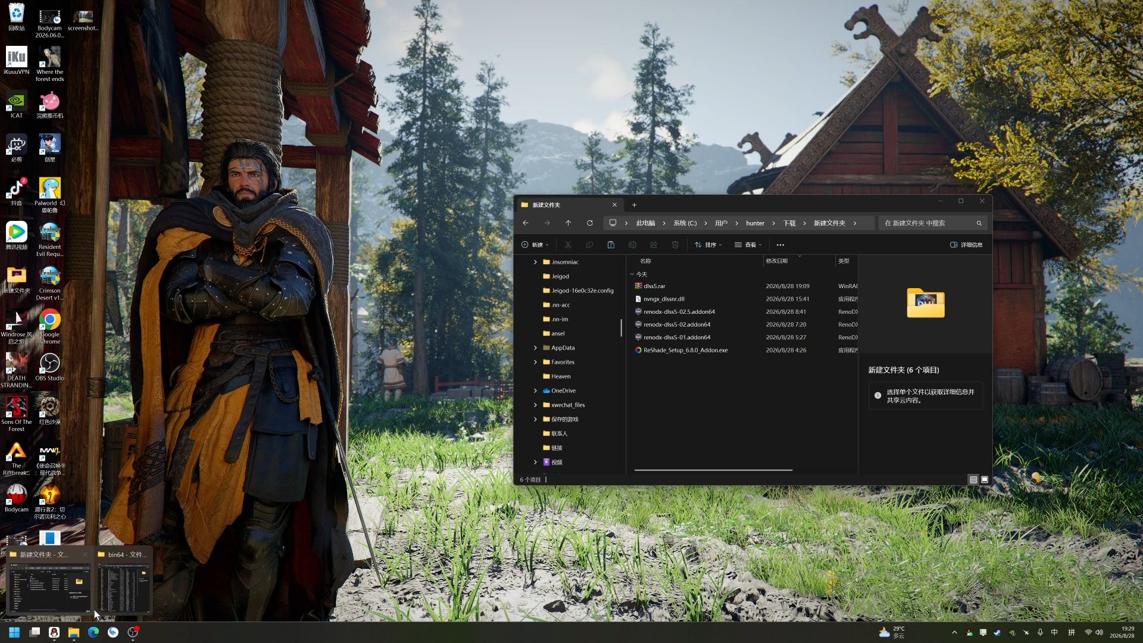Expand the Favorites folder node

click(535, 362)
